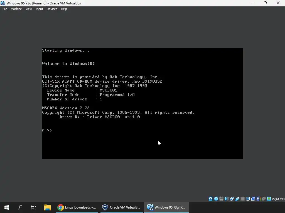The width and height of the screenshot is (285, 213).
Task: Click the CPU virtualization status icon
Action: click(259, 199)
